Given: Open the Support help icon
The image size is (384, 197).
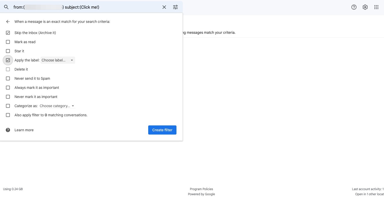Looking at the screenshot, I should tap(354, 7).
